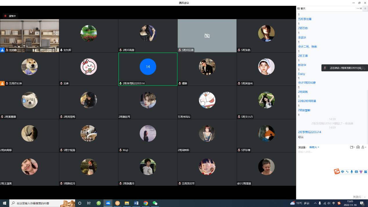Image resolution: width=368 pixels, height=207 pixels.
Task: Click the muted mic icon beside 5班周金林
Action: 239,83
